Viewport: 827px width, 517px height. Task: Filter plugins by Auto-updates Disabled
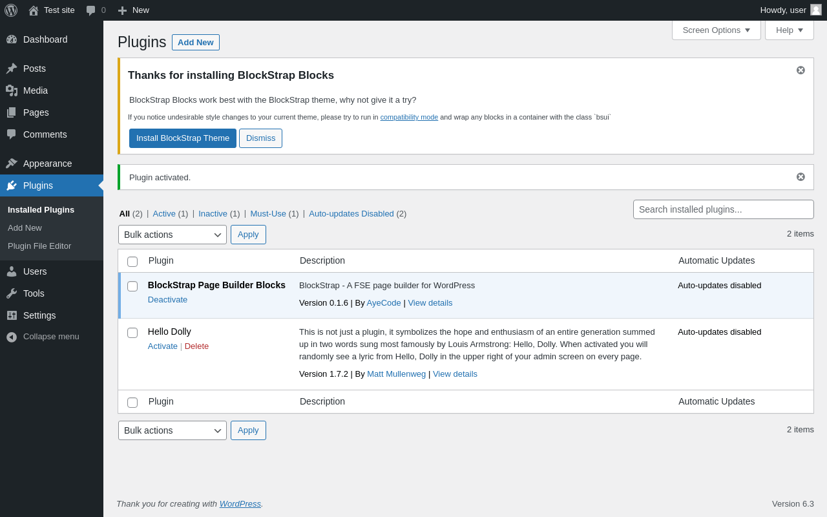coord(351,214)
